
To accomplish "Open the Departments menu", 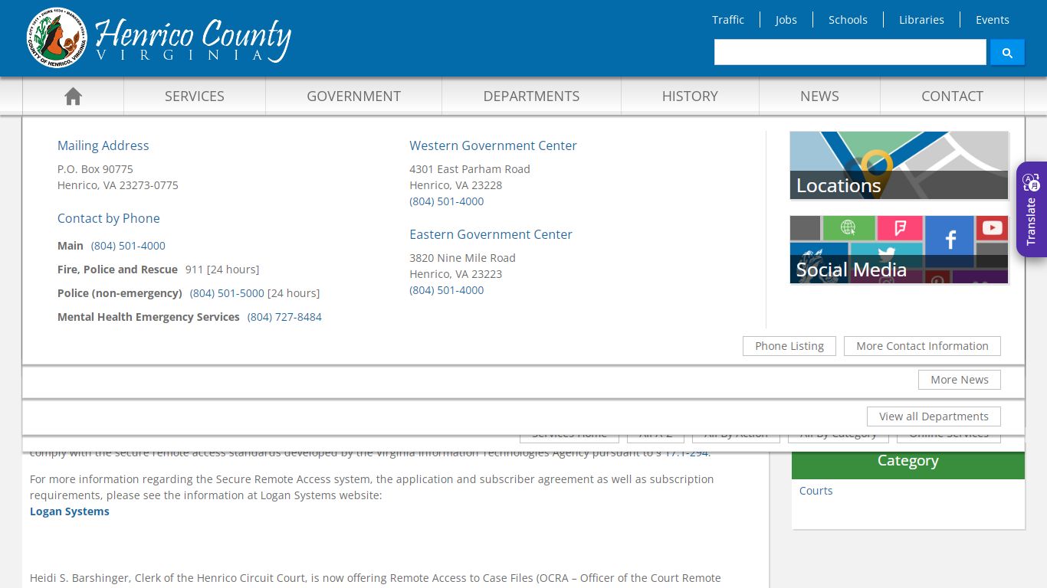I will pos(531,96).
